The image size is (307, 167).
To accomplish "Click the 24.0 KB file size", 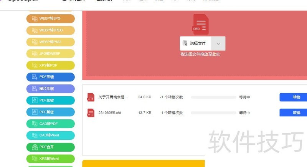I will (145, 97).
